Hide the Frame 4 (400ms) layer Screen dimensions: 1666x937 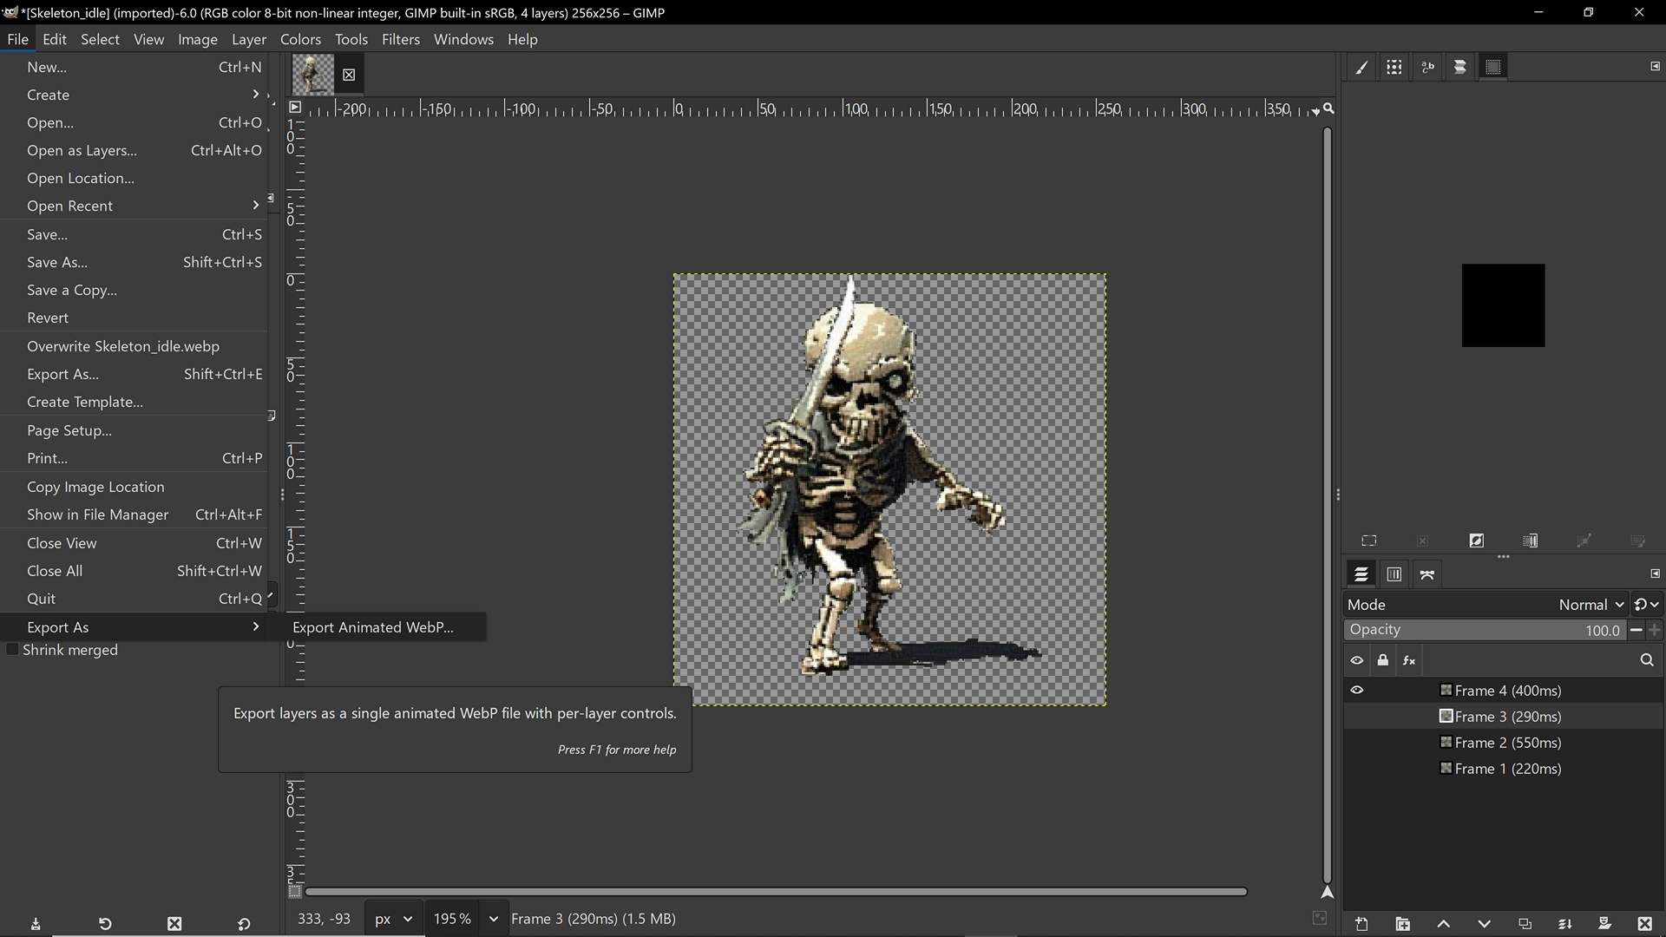pos(1357,691)
